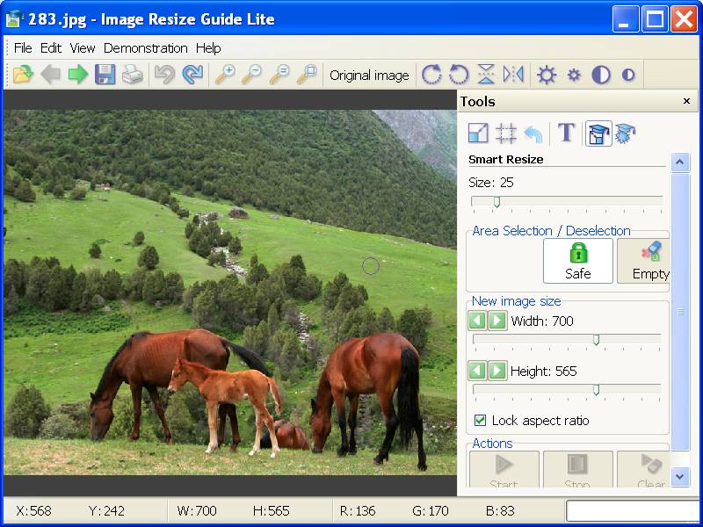Rotate image counterclockwise
This screenshot has width=703, height=527.
tap(459, 75)
